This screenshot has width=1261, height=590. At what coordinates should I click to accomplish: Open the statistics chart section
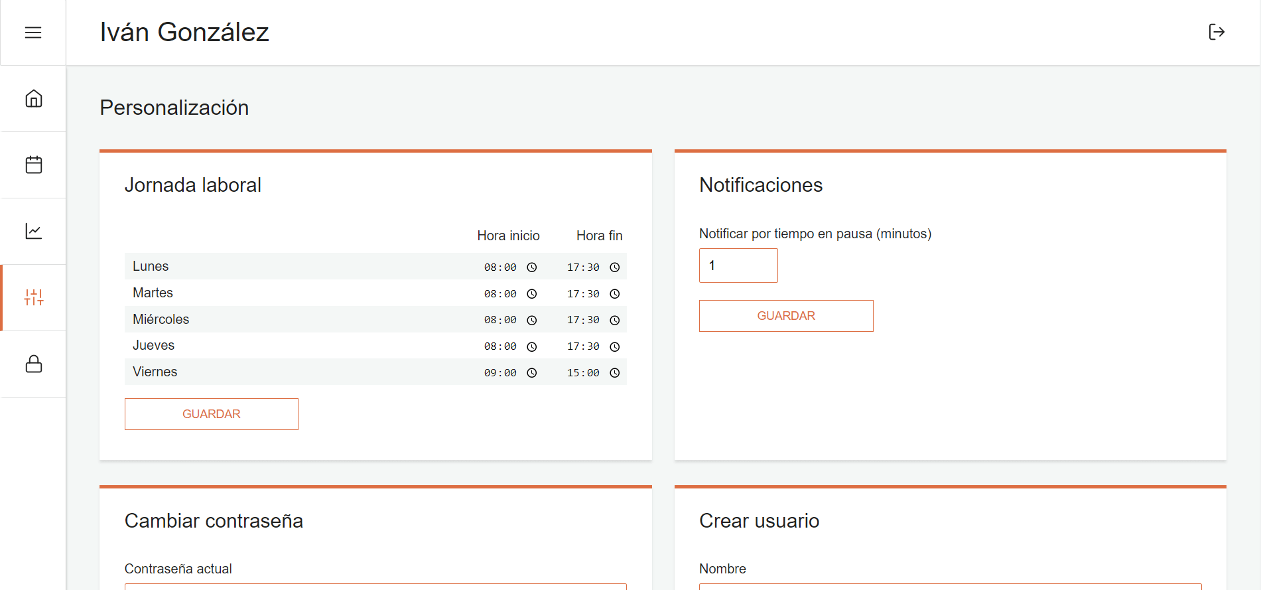click(x=34, y=231)
